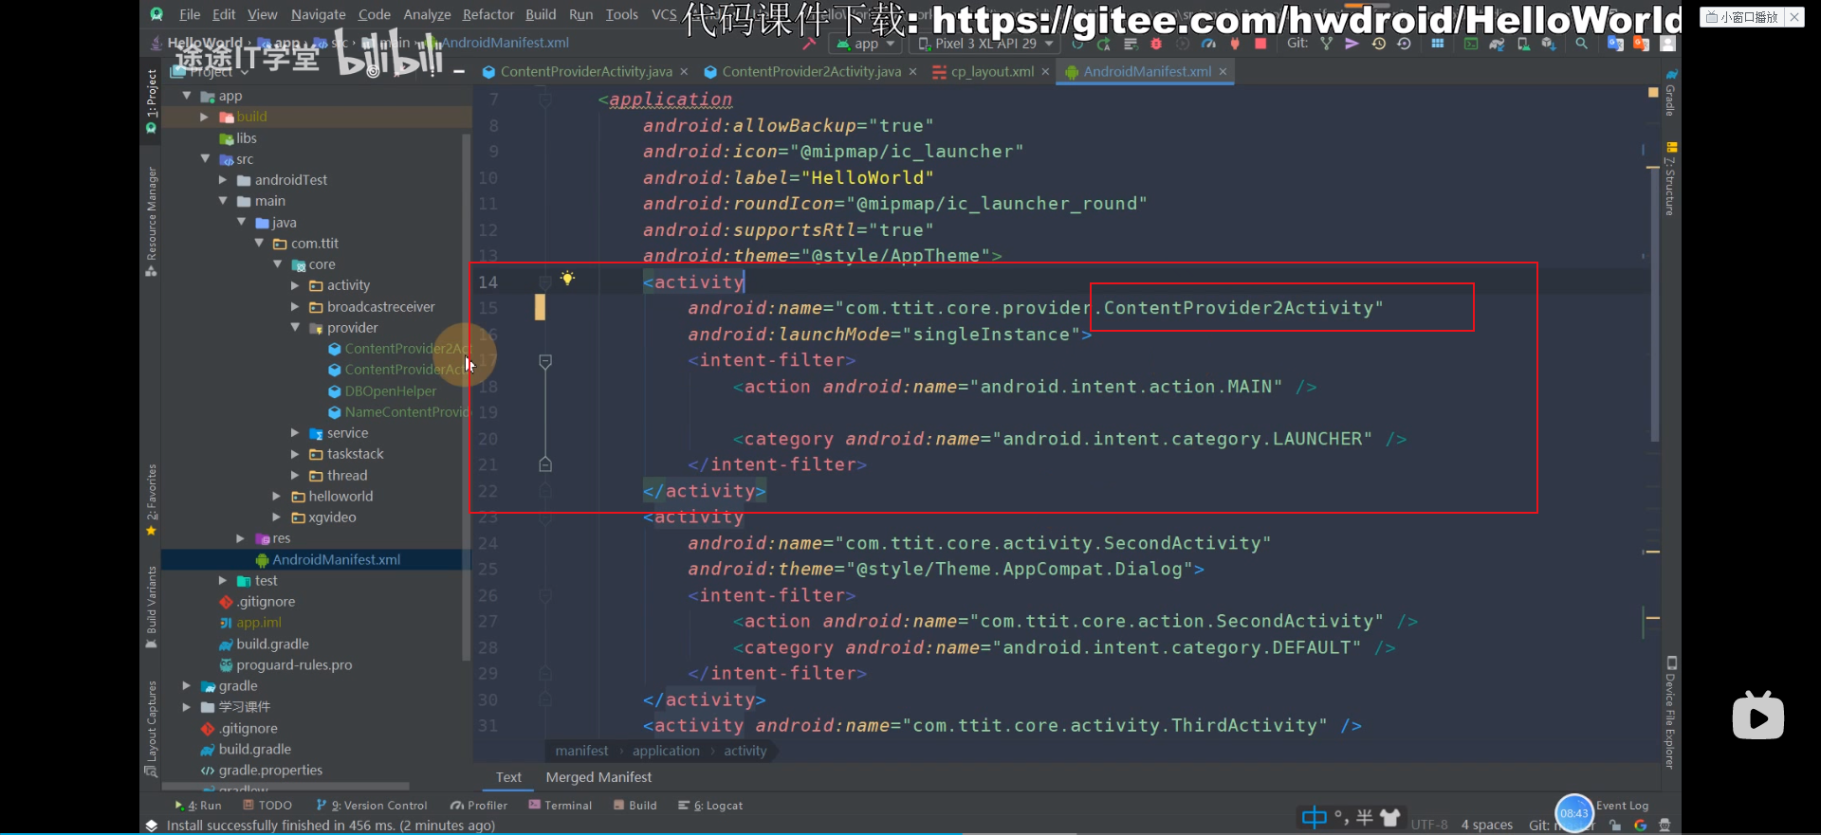
Task: Expand the androidTest folder
Action: coord(223,180)
